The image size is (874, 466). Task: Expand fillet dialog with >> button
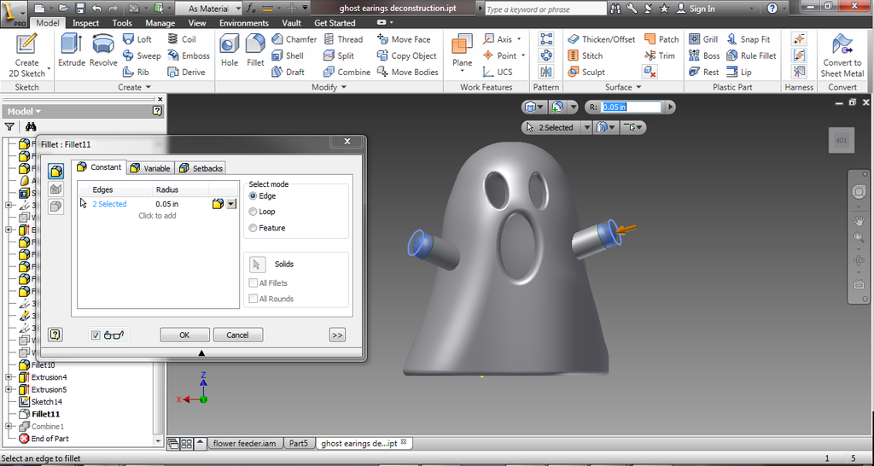tap(337, 335)
